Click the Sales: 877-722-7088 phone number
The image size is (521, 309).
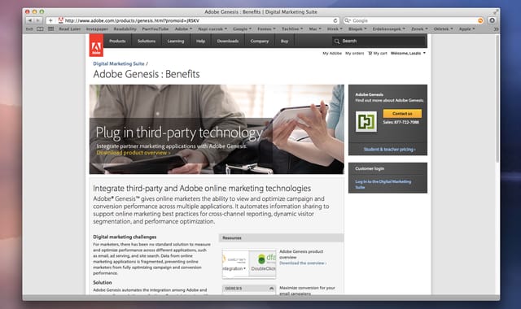401,122
